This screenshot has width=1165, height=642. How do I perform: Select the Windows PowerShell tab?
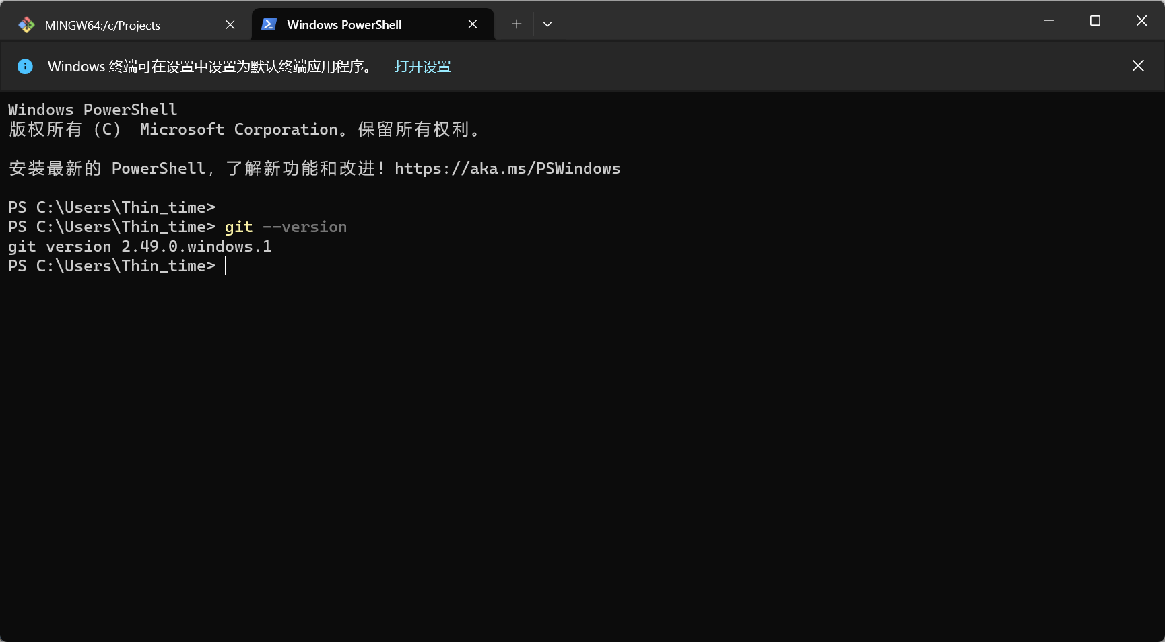click(x=373, y=25)
